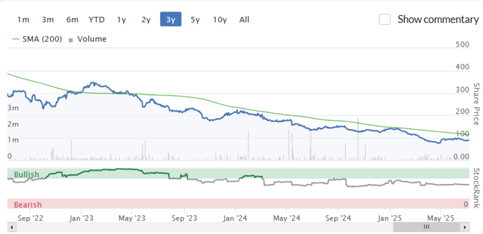Click the 200 price axis label
The height and width of the screenshot is (234, 483).
[x=462, y=112]
